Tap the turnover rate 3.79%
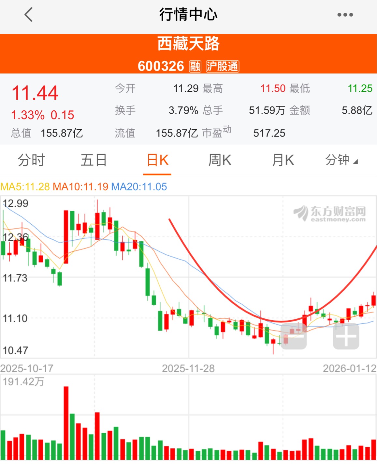Viewport: 377px width, 464px height. [183, 110]
